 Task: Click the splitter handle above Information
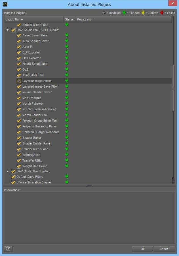coord(89,186)
